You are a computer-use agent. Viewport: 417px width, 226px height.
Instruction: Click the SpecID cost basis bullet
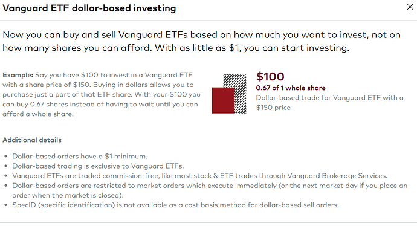tap(175, 205)
